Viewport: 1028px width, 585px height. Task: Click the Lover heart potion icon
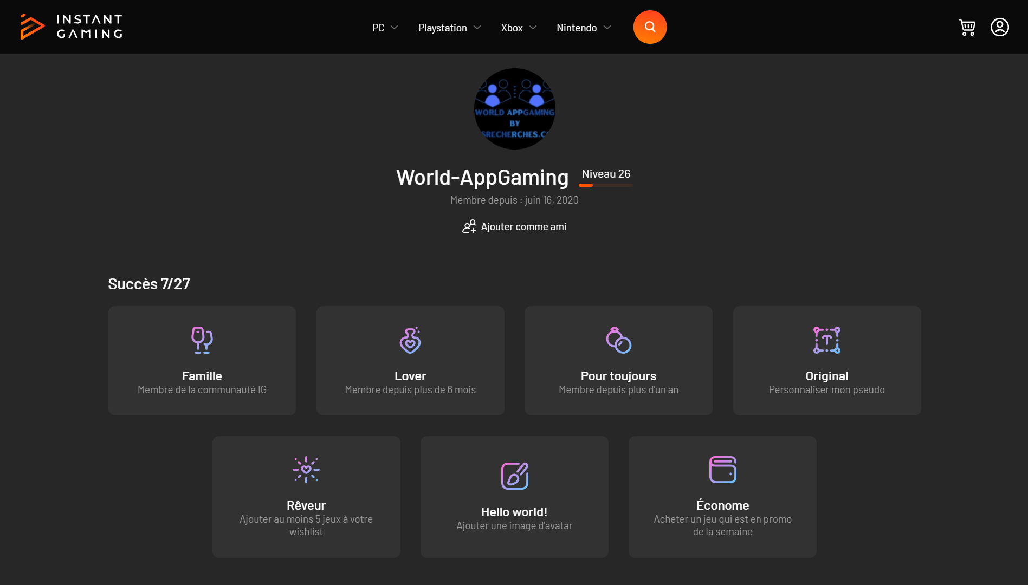click(x=410, y=340)
